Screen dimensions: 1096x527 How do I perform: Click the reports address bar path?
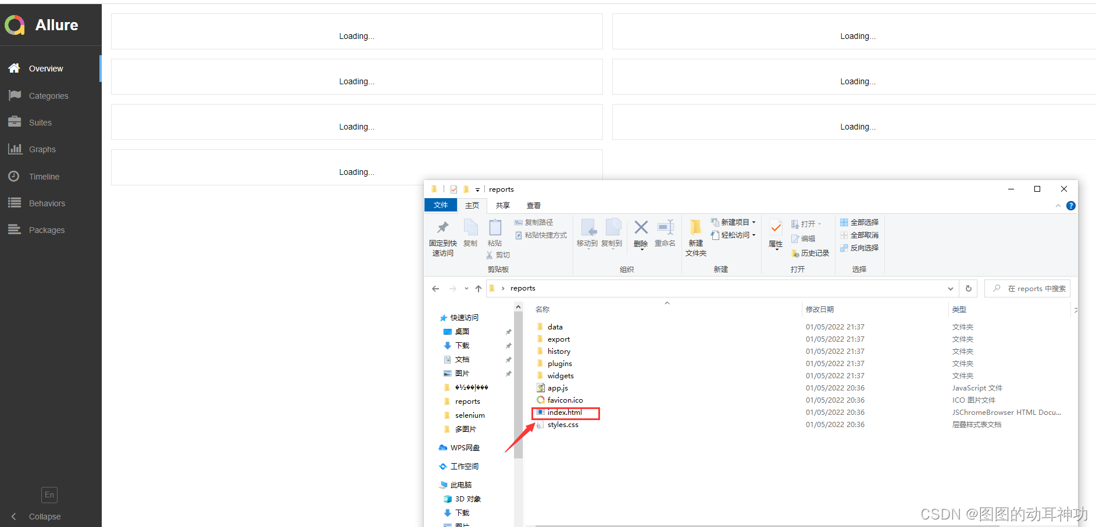click(x=523, y=288)
